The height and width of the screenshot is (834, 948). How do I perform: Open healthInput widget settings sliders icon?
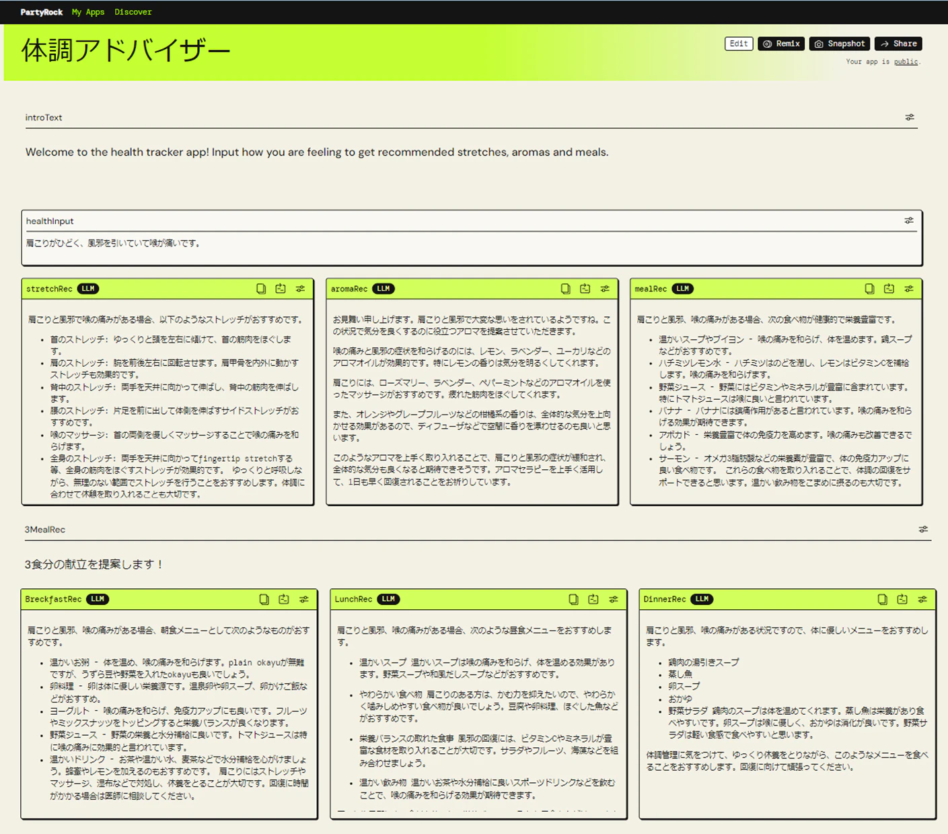[909, 221]
